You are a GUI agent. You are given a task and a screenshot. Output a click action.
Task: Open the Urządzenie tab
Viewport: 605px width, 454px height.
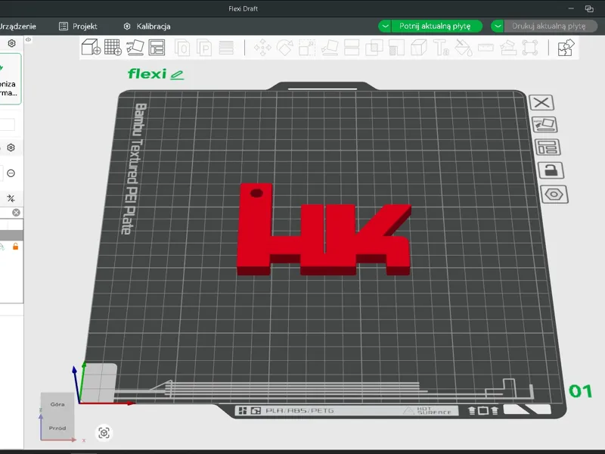click(x=17, y=26)
